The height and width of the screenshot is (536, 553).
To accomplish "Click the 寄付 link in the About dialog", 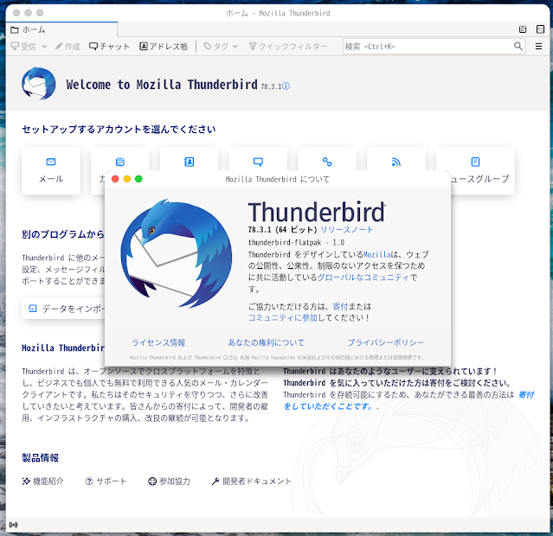I will click(340, 306).
